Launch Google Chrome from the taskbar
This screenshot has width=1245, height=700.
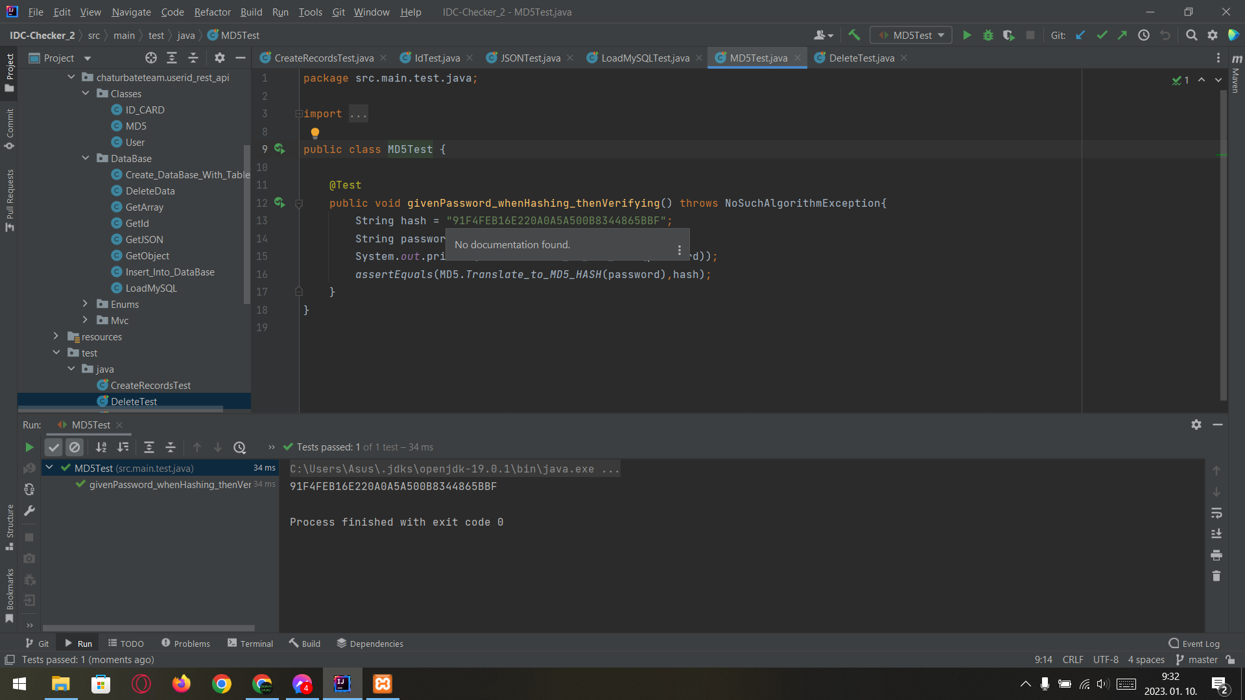[x=221, y=684]
